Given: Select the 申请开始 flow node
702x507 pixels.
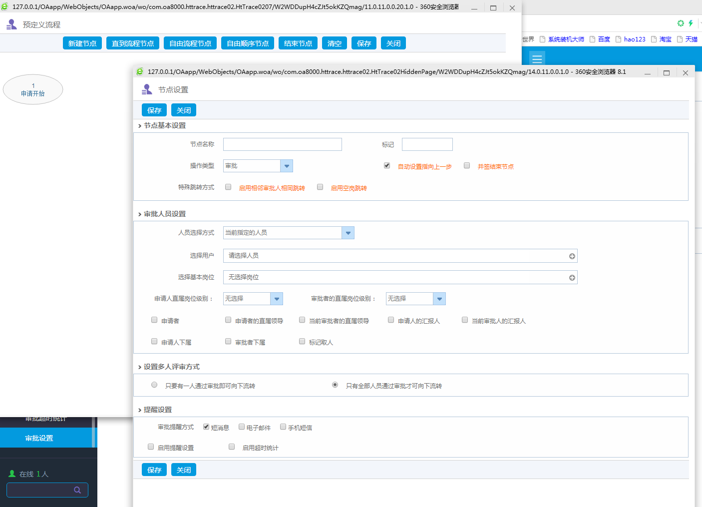Looking at the screenshot, I should pyautogui.click(x=33, y=89).
